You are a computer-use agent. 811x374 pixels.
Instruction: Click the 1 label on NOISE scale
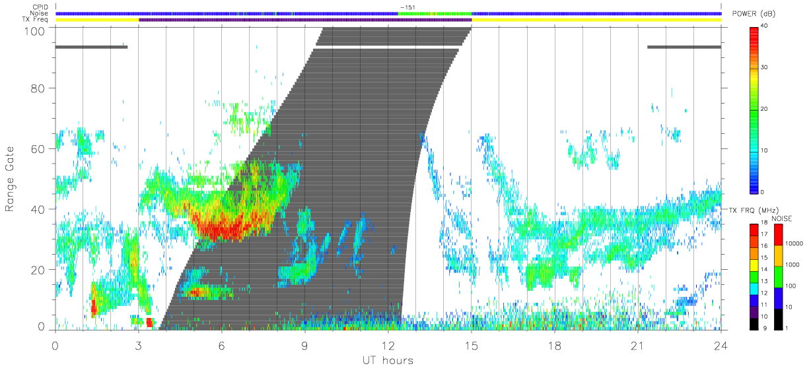click(x=787, y=328)
